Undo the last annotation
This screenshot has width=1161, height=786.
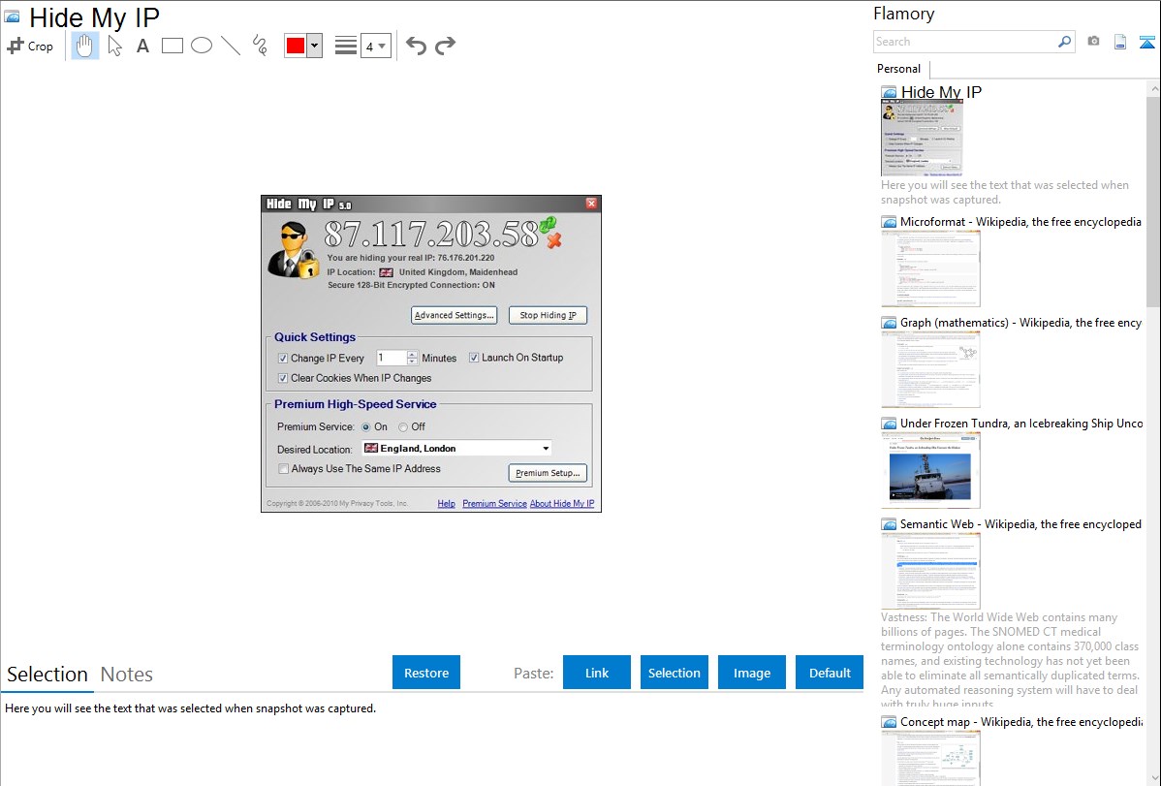click(416, 46)
